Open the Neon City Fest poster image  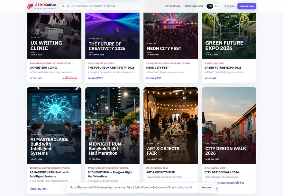(x=170, y=36)
